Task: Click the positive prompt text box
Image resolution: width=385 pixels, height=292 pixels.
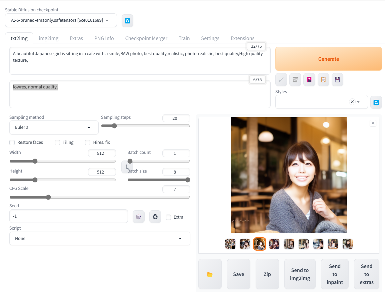Action: [140, 61]
